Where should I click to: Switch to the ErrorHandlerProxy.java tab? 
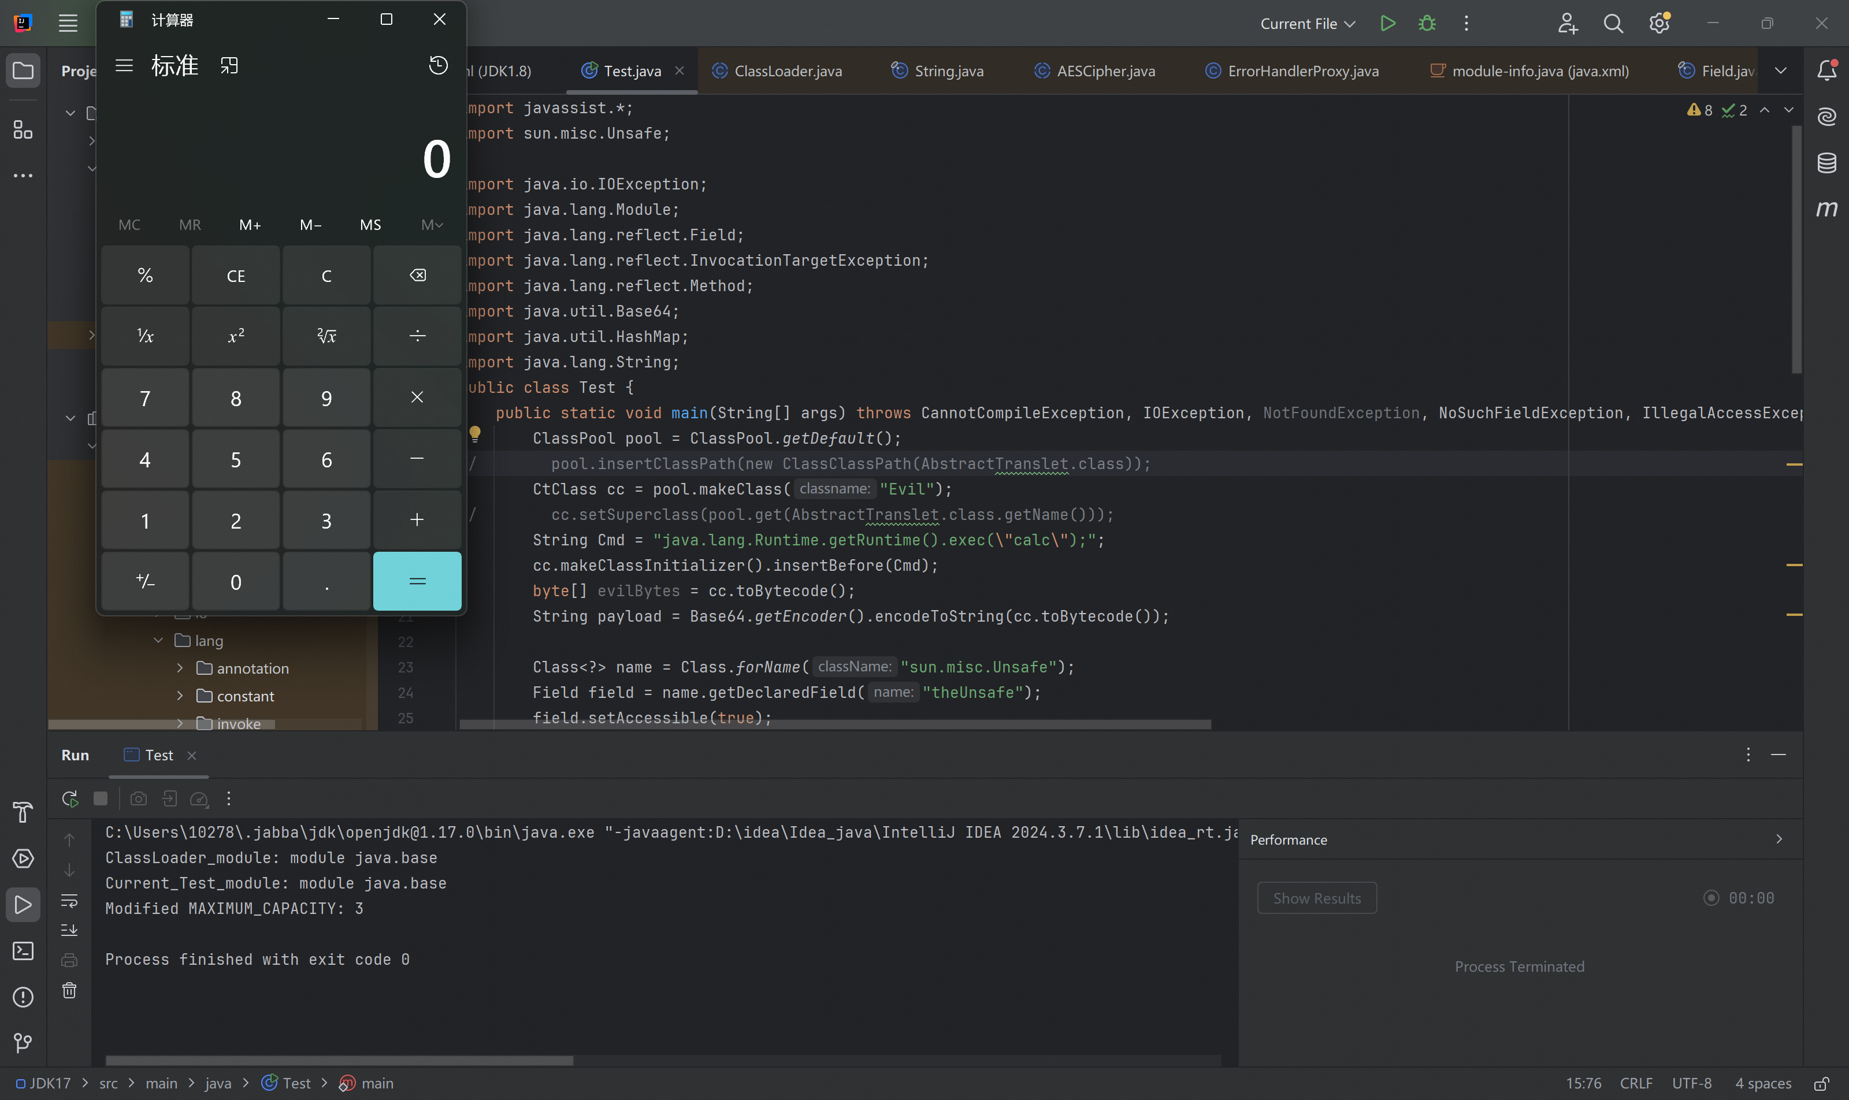(1291, 70)
